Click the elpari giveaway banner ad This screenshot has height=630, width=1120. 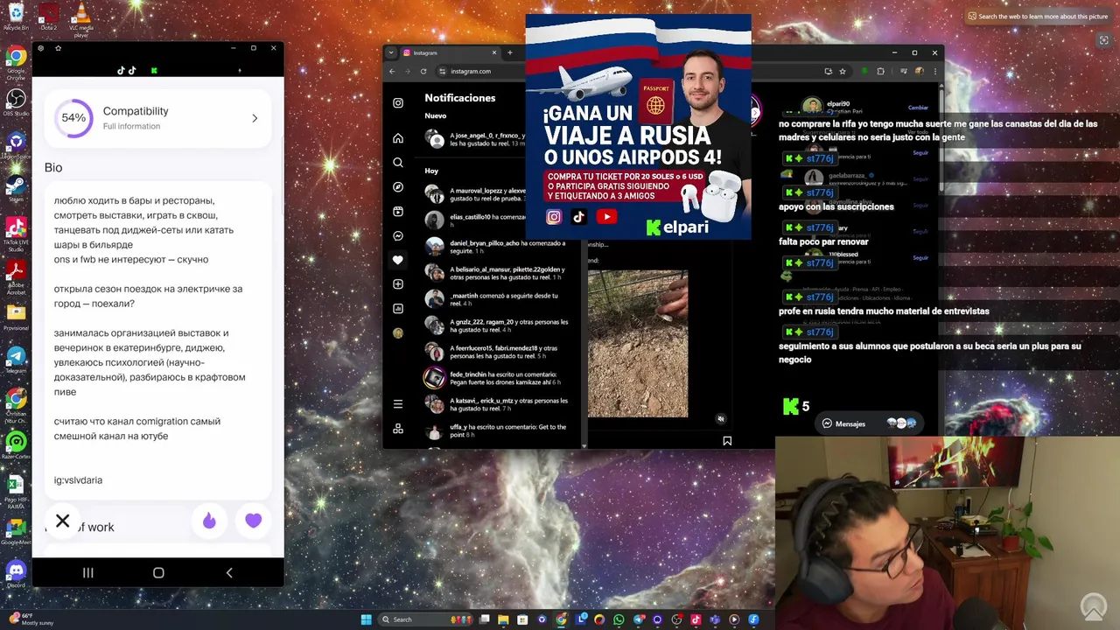[x=638, y=127]
